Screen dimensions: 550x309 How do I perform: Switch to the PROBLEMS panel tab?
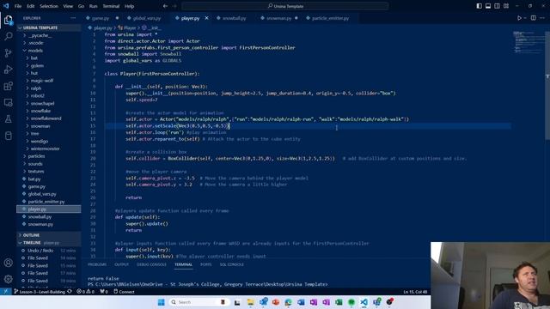(97, 264)
